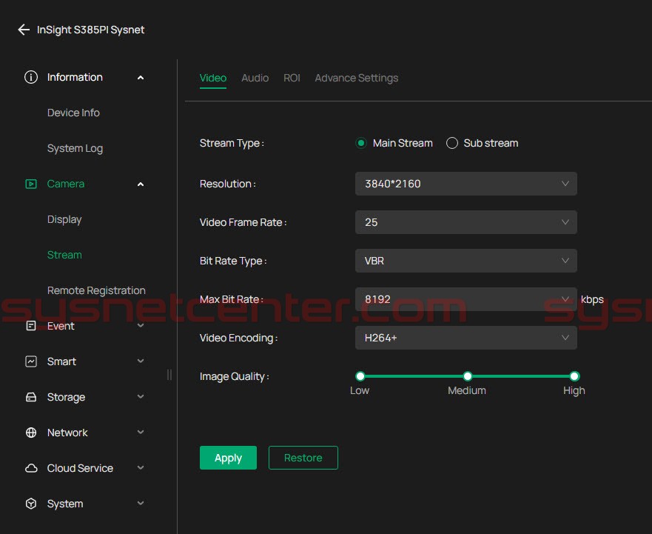
Task: Open the Video Encoding dropdown
Action: [466, 338]
